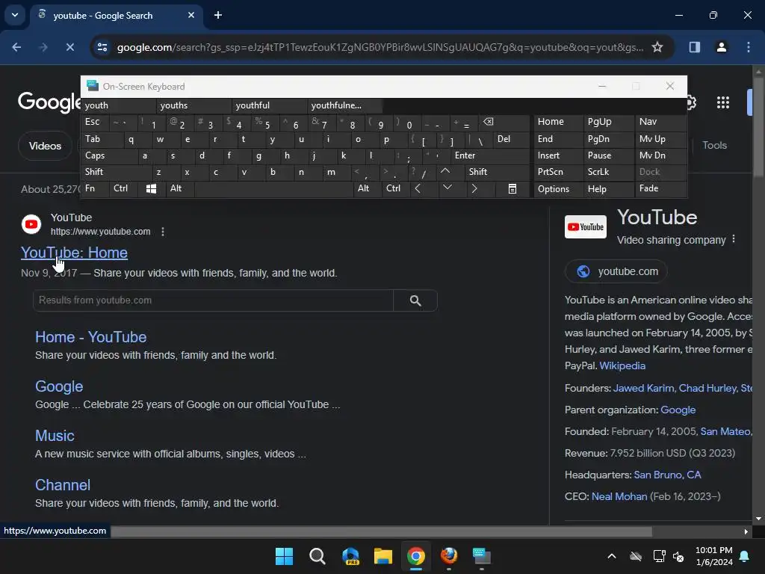Open the Channel sitelink
Image resolution: width=765 pixels, height=574 pixels.
point(63,485)
